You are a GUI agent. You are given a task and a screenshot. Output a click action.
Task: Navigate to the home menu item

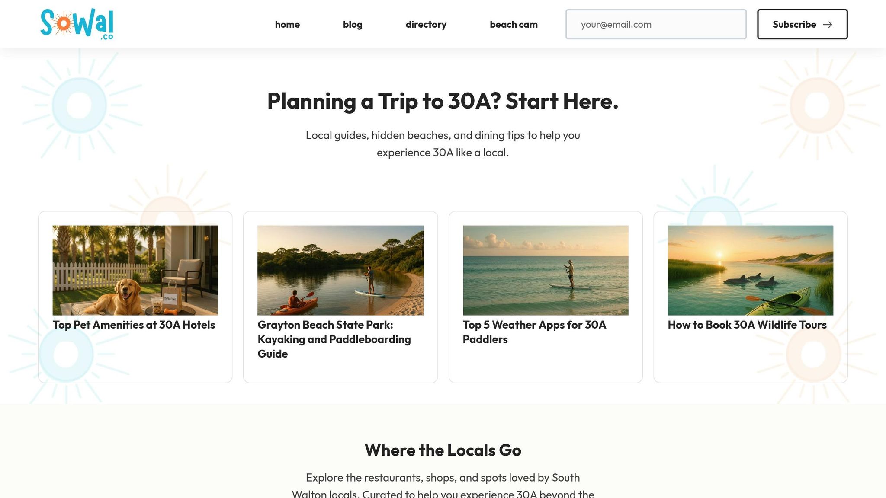[x=287, y=25]
